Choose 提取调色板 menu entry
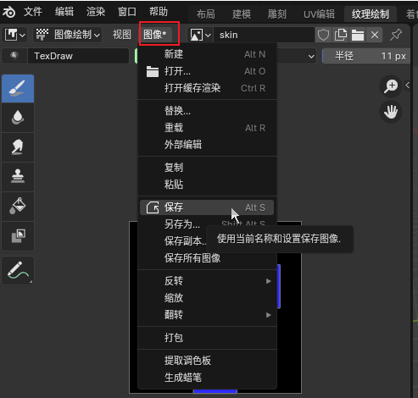Viewport: 418px width, 398px height. click(207, 361)
